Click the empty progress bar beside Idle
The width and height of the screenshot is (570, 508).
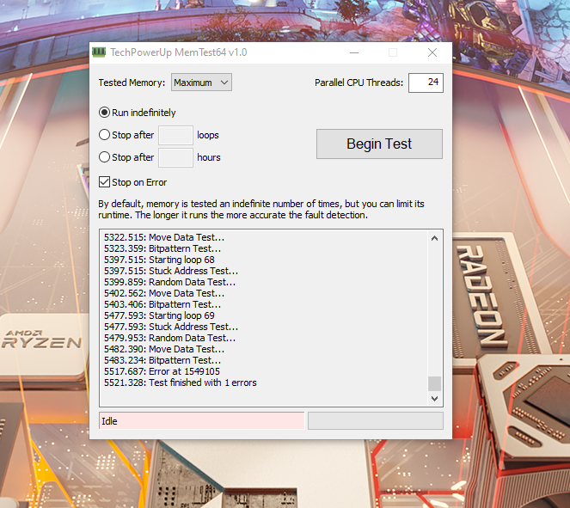(x=376, y=421)
